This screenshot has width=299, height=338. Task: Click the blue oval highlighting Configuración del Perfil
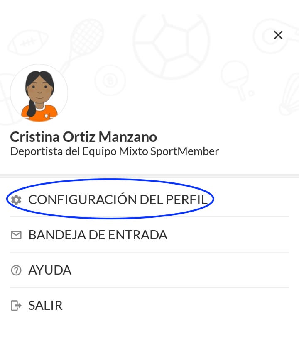click(x=110, y=199)
